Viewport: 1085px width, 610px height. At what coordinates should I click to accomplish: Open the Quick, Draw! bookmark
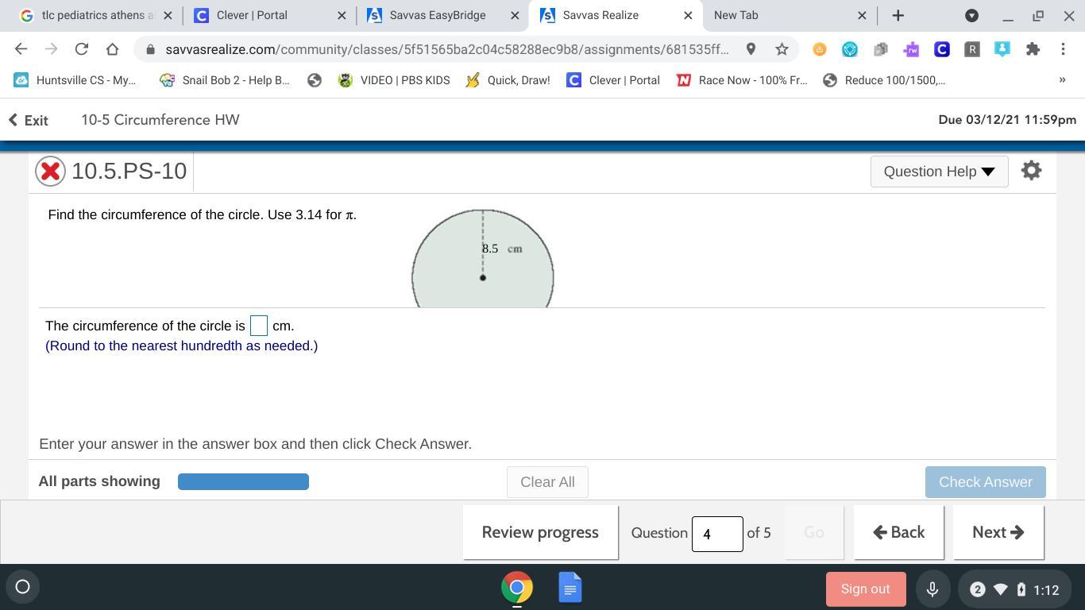(x=508, y=80)
